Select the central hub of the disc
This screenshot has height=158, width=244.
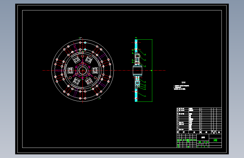coord(83,71)
